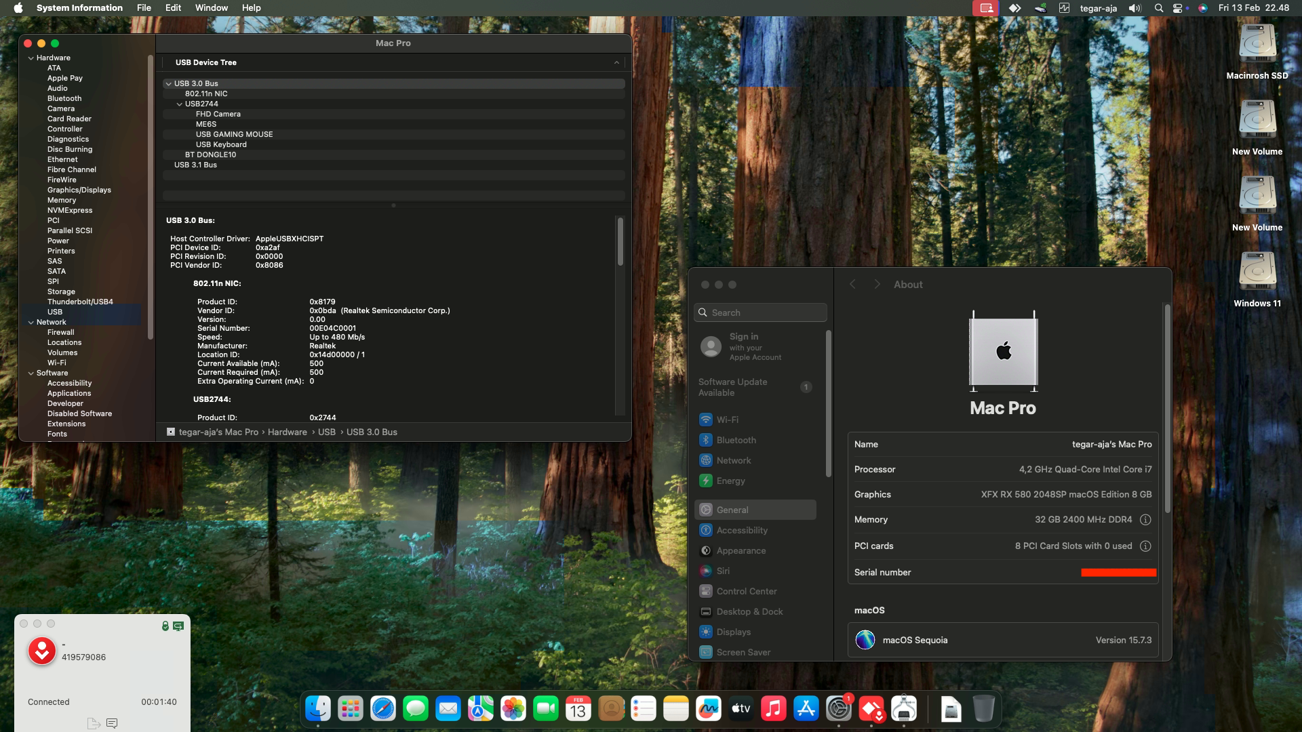This screenshot has width=1302, height=732.
Task: Collapse the USB 3.0 Bus tree
Action: pyautogui.click(x=168, y=84)
